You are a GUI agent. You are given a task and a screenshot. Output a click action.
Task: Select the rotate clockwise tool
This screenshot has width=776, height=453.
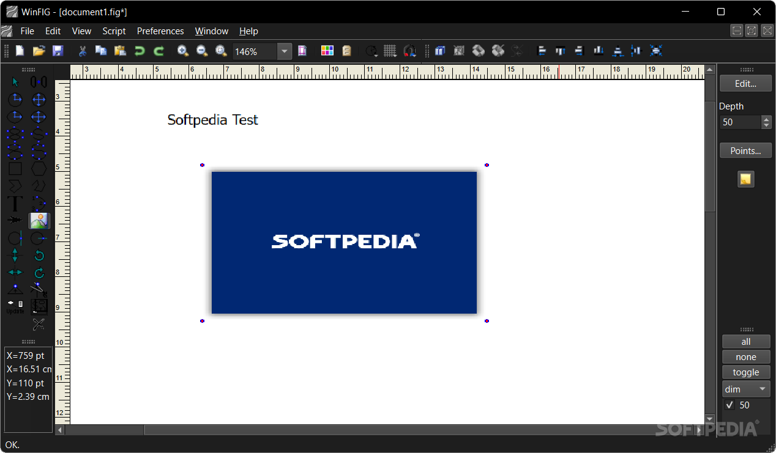39,273
